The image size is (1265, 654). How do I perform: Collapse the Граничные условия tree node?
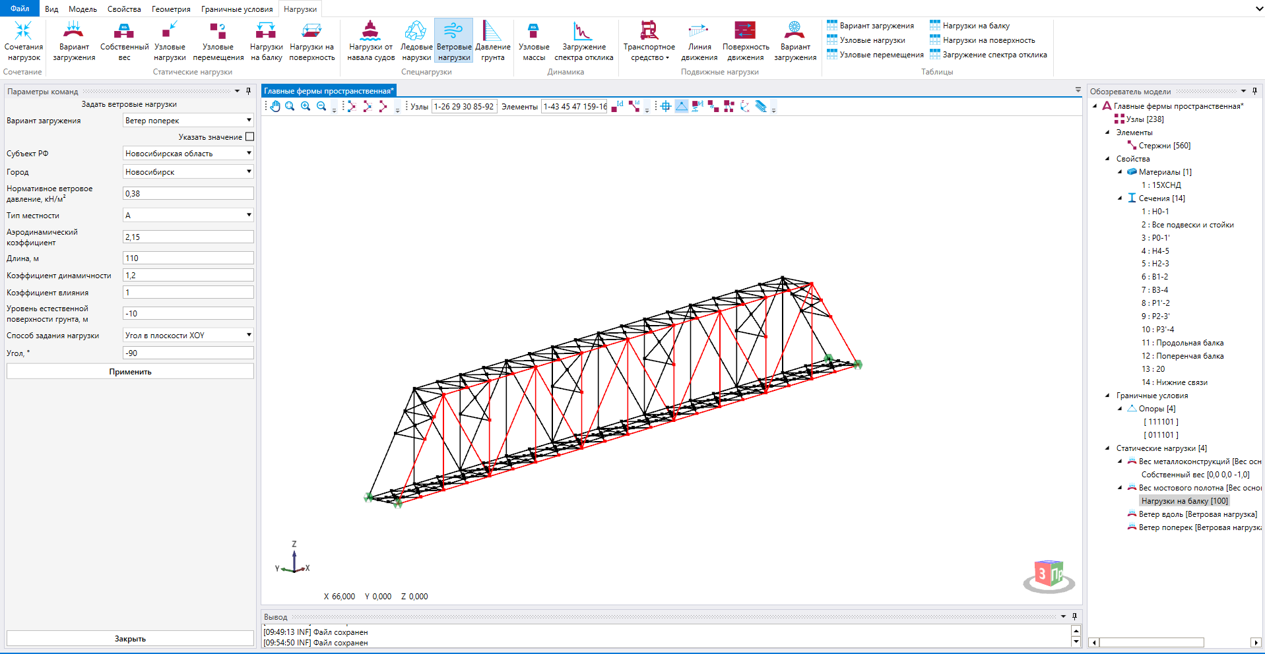tap(1107, 396)
